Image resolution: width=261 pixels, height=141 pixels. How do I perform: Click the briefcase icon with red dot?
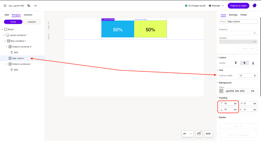[199, 134]
